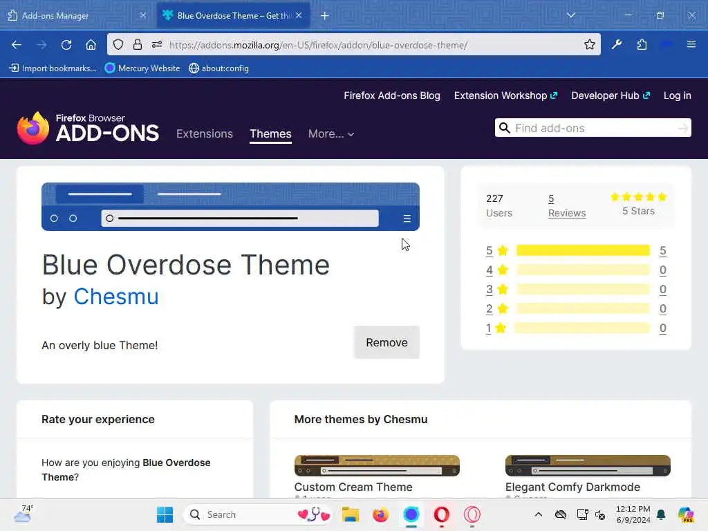Select the Blue Overdose Theme tab

click(233, 16)
